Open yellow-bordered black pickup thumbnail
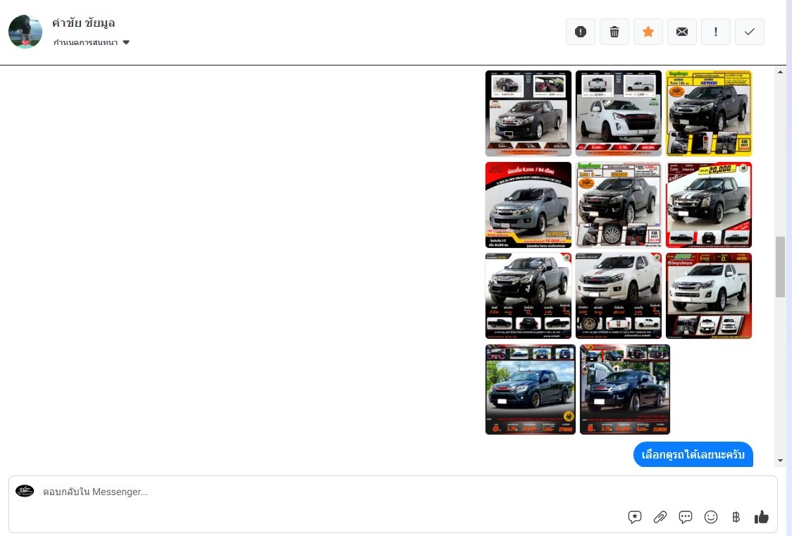Image resolution: width=792 pixels, height=536 pixels. [x=709, y=113]
